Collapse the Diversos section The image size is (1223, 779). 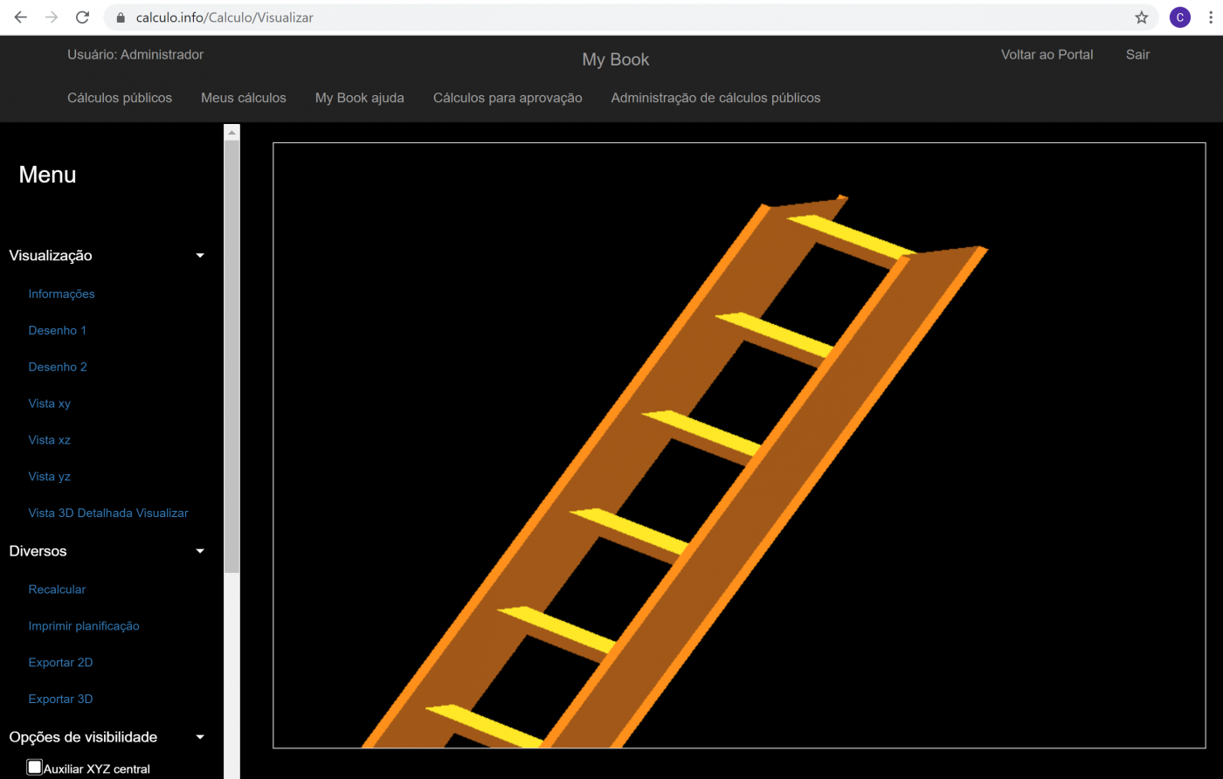click(x=200, y=551)
